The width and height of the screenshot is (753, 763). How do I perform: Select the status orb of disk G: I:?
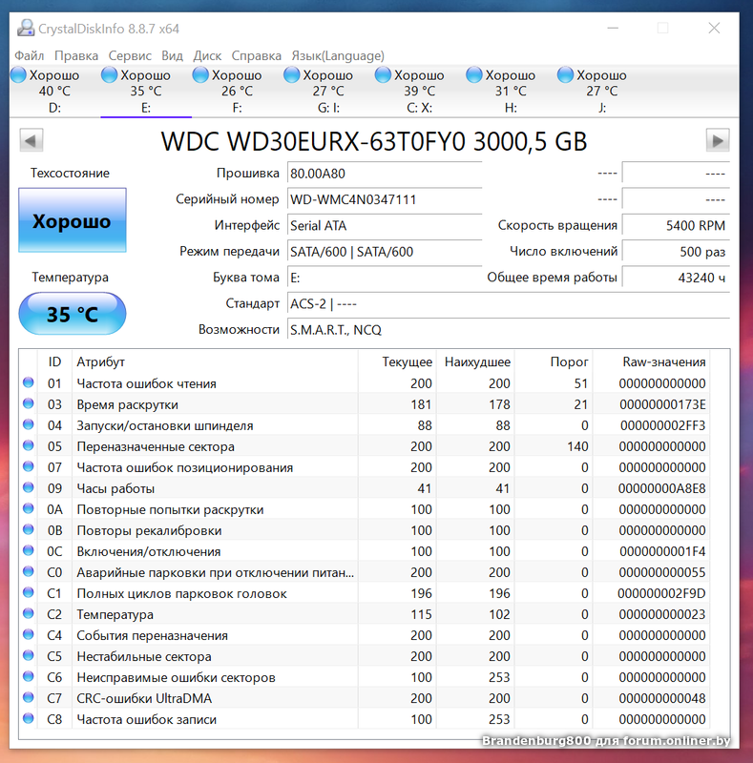coord(291,75)
